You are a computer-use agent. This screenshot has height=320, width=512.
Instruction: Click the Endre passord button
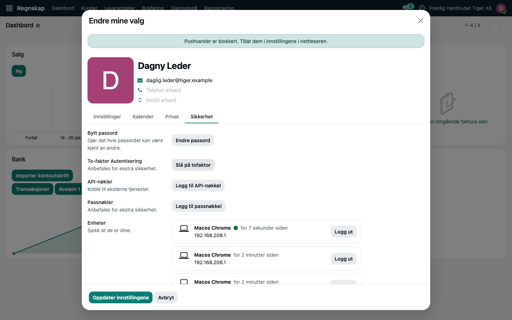(193, 140)
